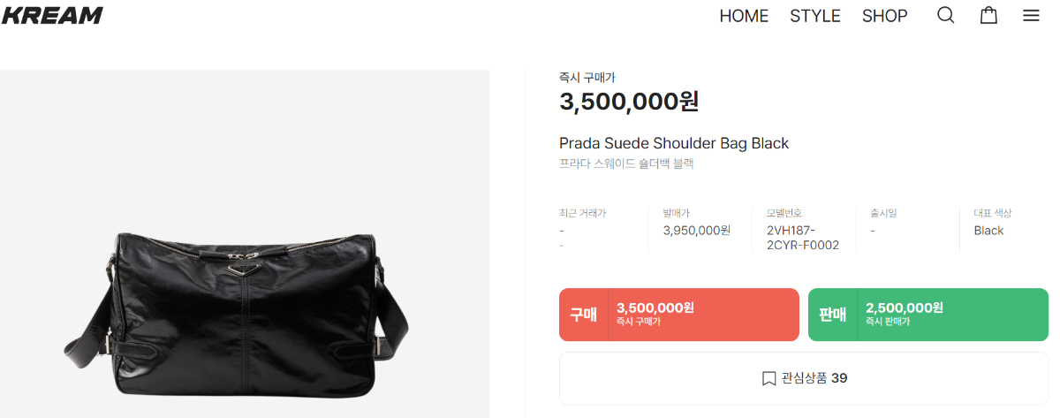This screenshot has height=418, width=1060.
Task: Open the SHOP menu
Action: (885, 16)
